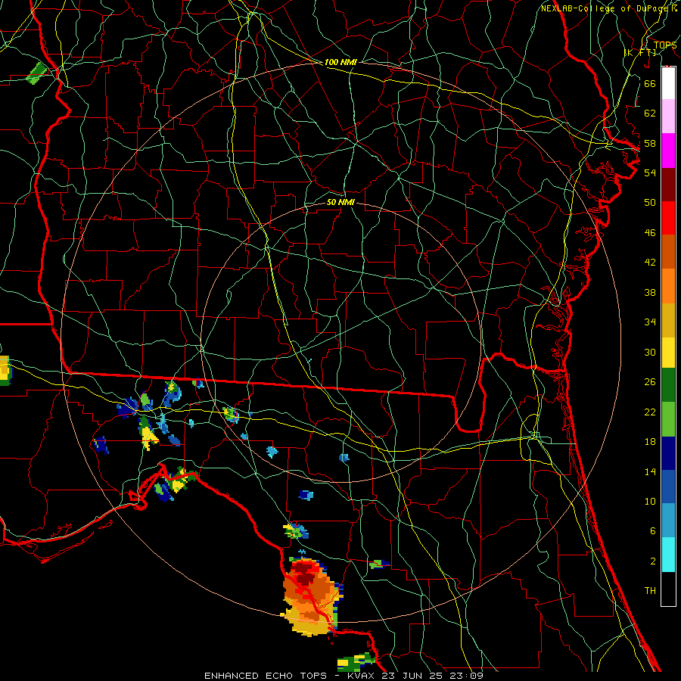Click the 54 legend value
The width and height of the screenshot is (681, 681).
tap(650, 173)
